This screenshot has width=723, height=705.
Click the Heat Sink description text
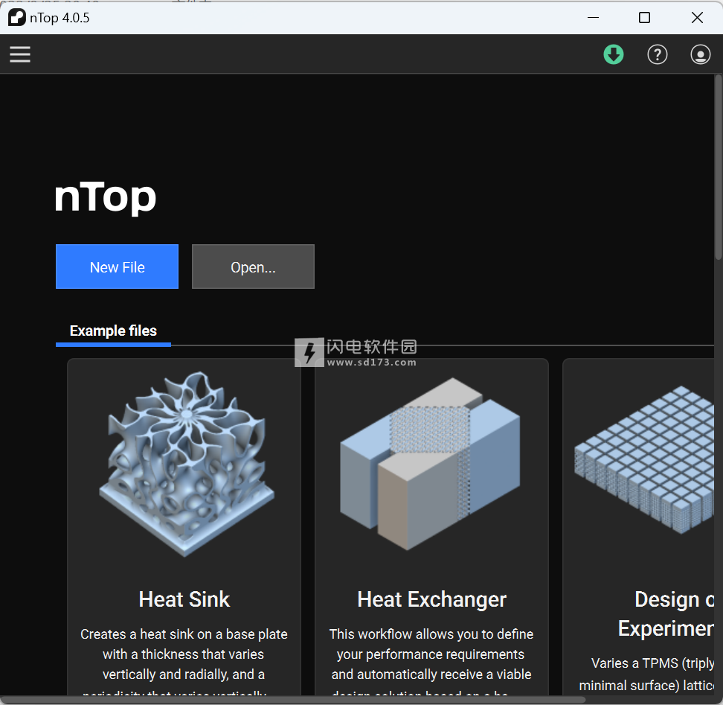coord(184,661)
